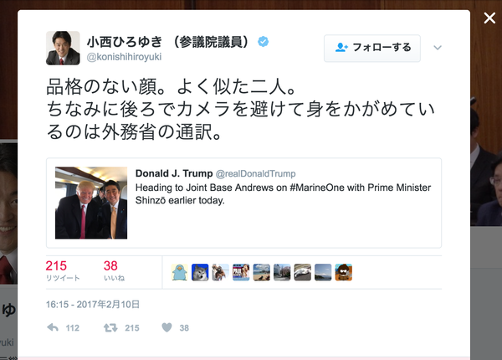The width and height of the screenshot is (502, 360).
Task: Open the orange sunglasses character avatar
Action: point(344,272)
